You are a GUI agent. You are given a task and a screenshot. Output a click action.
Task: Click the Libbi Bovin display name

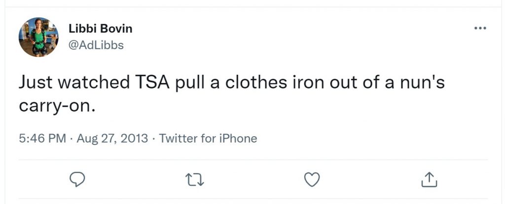(x=101, y=29)
